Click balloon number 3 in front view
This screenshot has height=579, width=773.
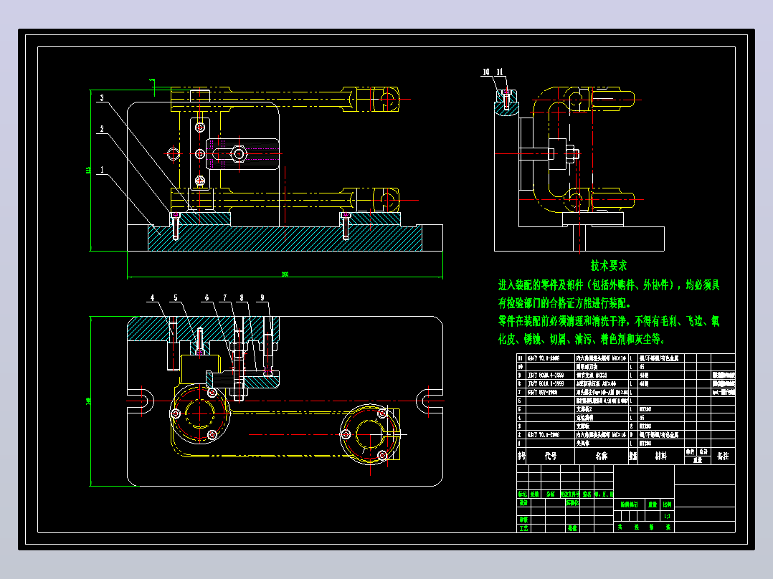point(102,97)
